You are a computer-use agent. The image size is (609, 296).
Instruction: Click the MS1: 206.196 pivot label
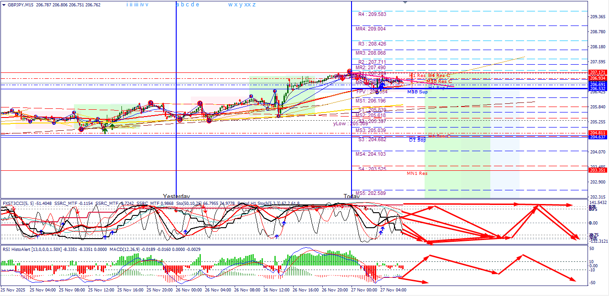pyautogui.click(x=371, y=101)
